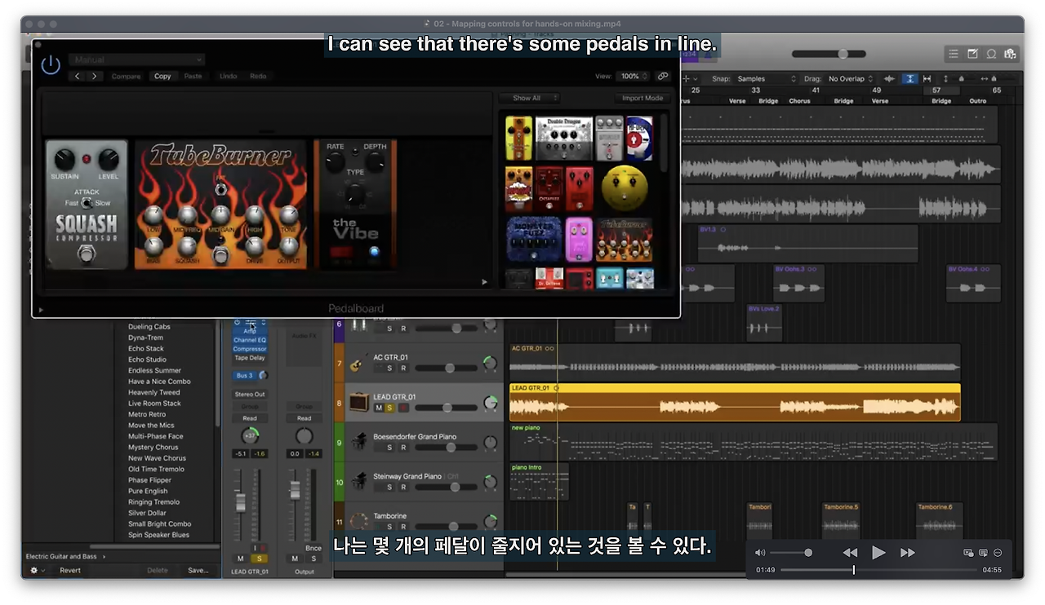Select the Monster Fuzz pedal thumbnail
1045x605 pixels.
tap(533, 239)
